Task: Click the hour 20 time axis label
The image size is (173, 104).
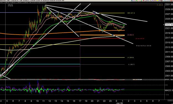Action: click(92, 101)
